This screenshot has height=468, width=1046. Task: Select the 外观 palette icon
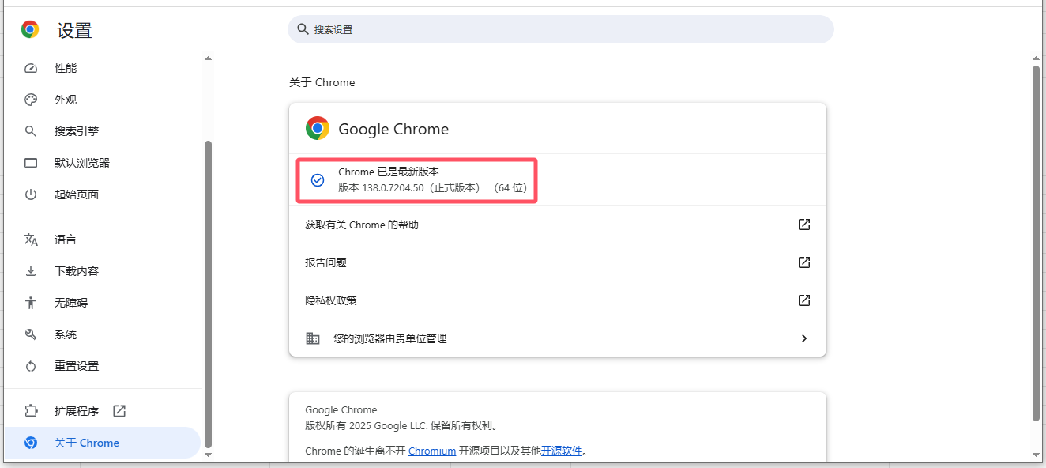coord(31,100)
